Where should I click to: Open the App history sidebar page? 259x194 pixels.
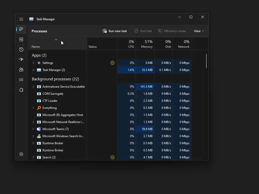pyautogui.click(x=21, y=50)
